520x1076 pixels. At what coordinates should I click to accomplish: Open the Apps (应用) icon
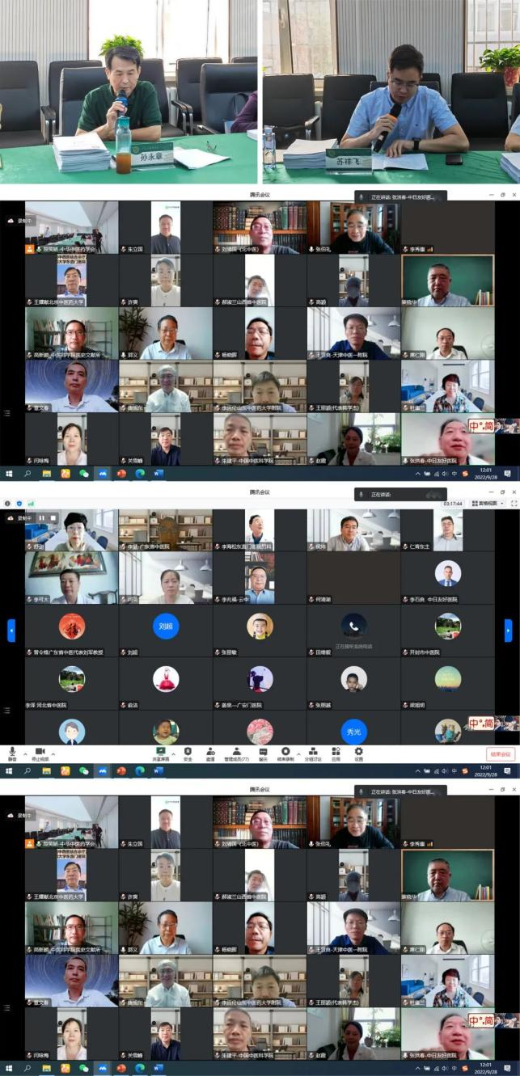pyautogui.click(x=336, y=752)
